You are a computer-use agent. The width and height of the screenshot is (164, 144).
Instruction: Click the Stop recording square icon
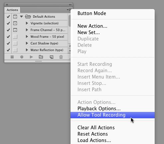12,57
